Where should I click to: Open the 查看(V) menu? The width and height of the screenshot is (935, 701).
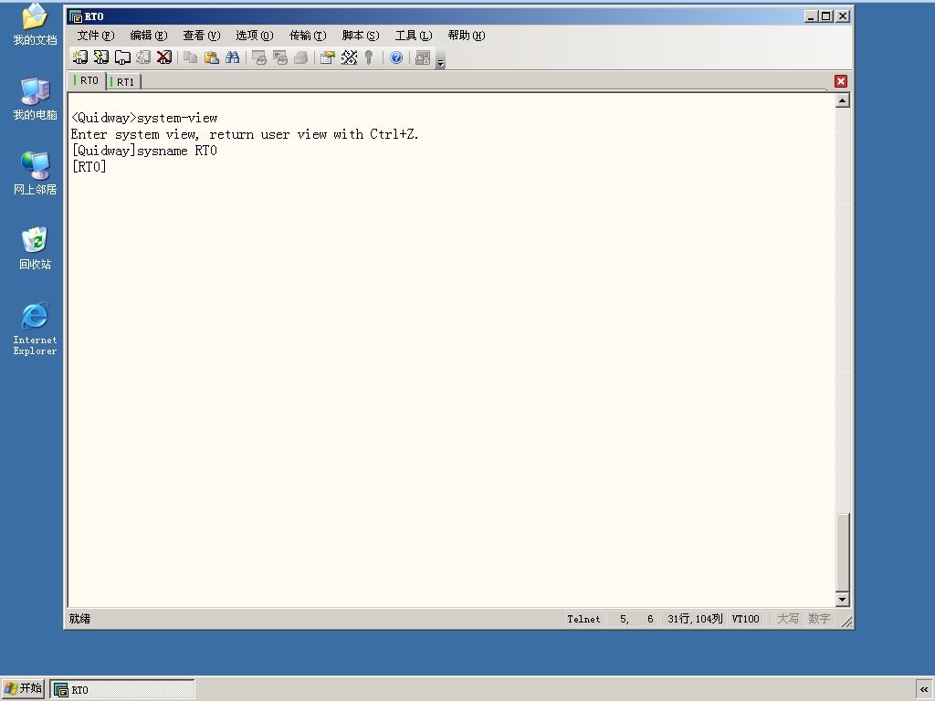click(x=202, y=36)
